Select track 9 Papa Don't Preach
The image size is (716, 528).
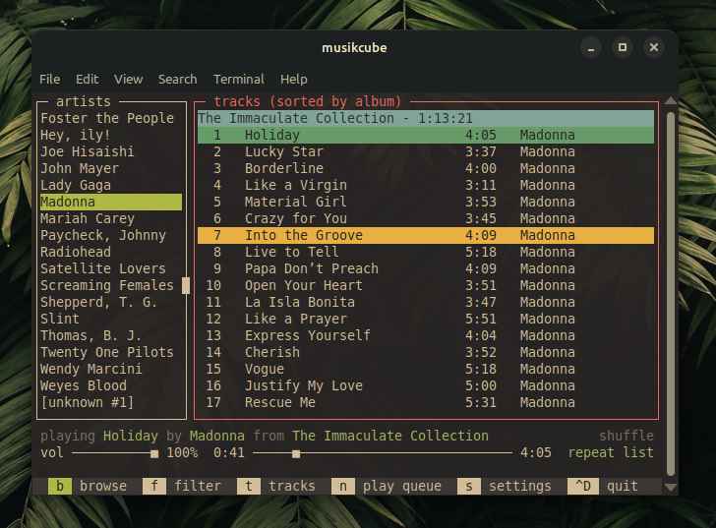[426, 268]
